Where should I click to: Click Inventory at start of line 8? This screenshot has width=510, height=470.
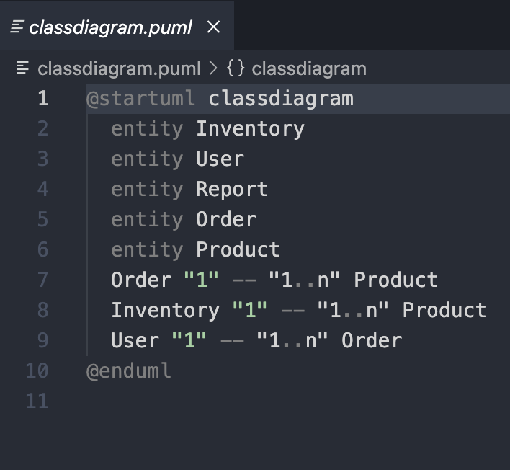165,311
